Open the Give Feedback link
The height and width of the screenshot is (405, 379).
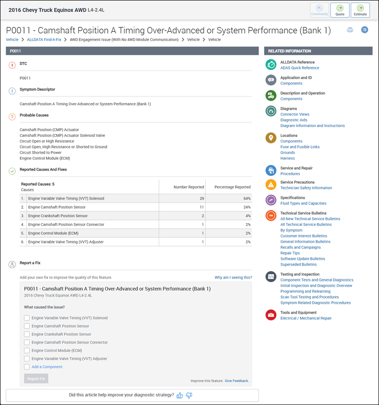click(237, 381)
